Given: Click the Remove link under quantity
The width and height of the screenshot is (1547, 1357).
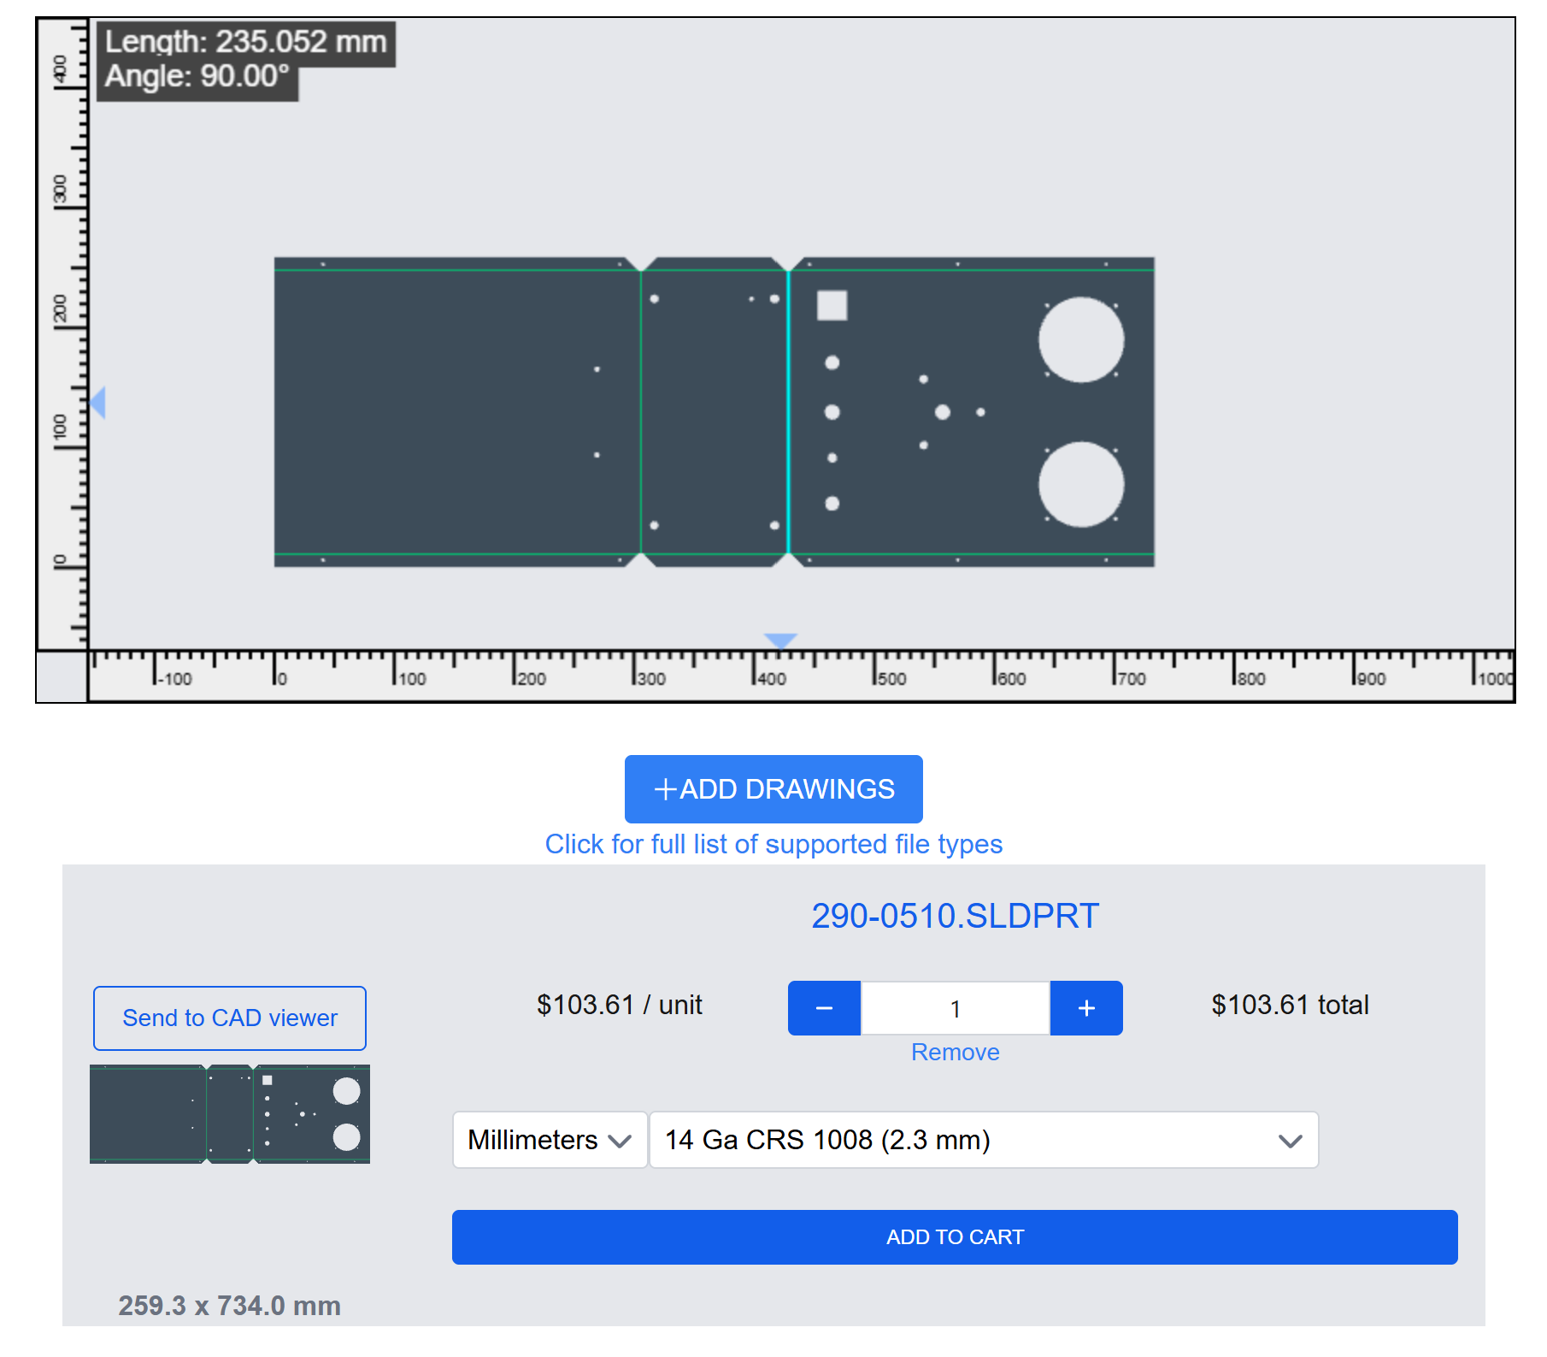Looking at the screenshot, I should 955,1052.
